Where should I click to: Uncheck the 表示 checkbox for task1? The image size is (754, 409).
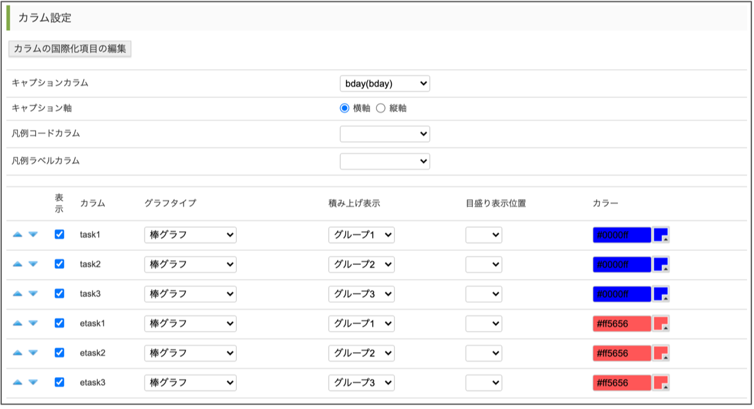[x=59, y=234]
